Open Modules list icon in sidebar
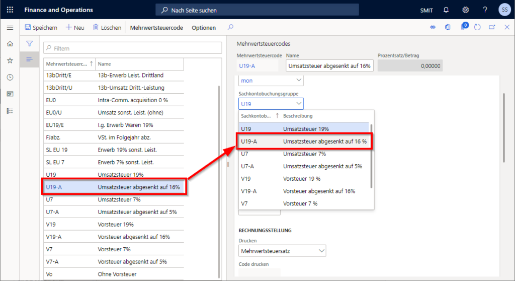The height and width of the screenshot is (281, 515). (x=10, y=111)
